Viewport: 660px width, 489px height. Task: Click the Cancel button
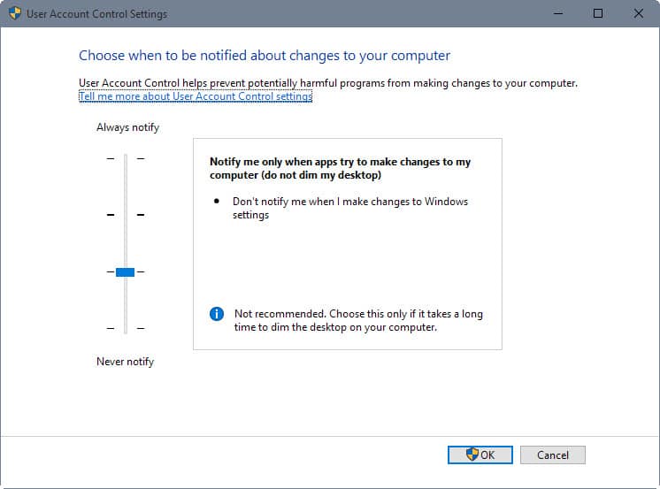pos(552,455)
